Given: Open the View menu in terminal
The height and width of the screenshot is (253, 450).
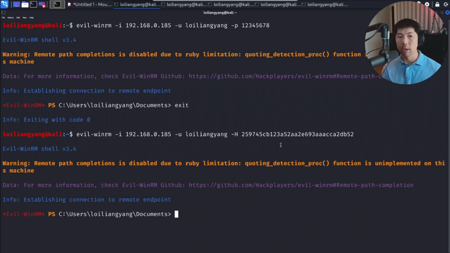Looking at the screenshot, I should 25,18.
